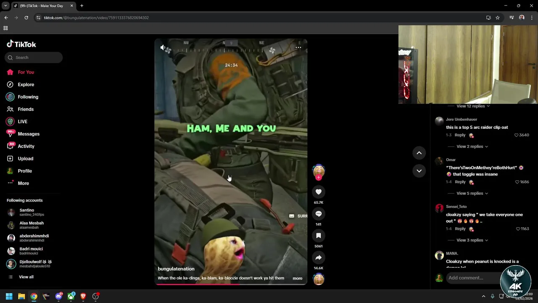Click in the Add comment field
The height and width of the screenshot is (303, 538).
tap(473, 278)
